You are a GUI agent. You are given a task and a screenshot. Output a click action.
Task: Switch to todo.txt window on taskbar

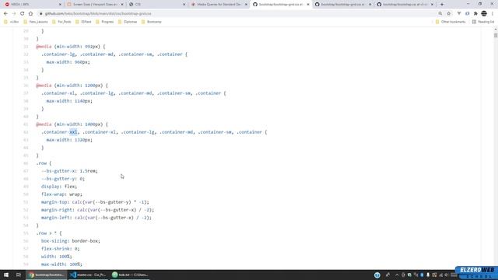(x=130, y=275)
